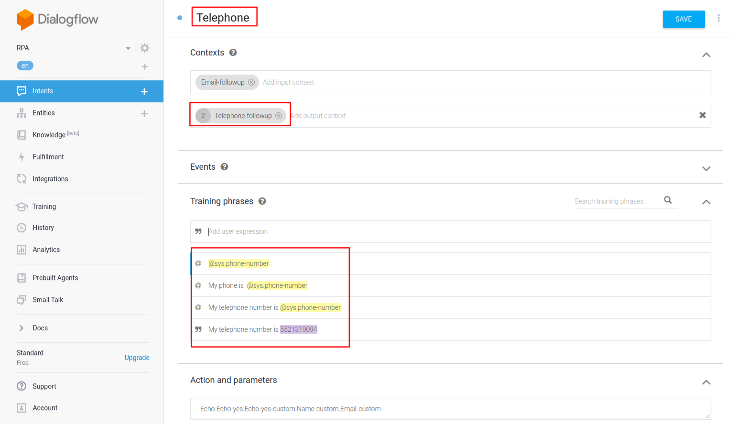Click the Upgrade plan link
This screenshot has width=734, height=424.
pyautogui.click(x=137, y=358)
